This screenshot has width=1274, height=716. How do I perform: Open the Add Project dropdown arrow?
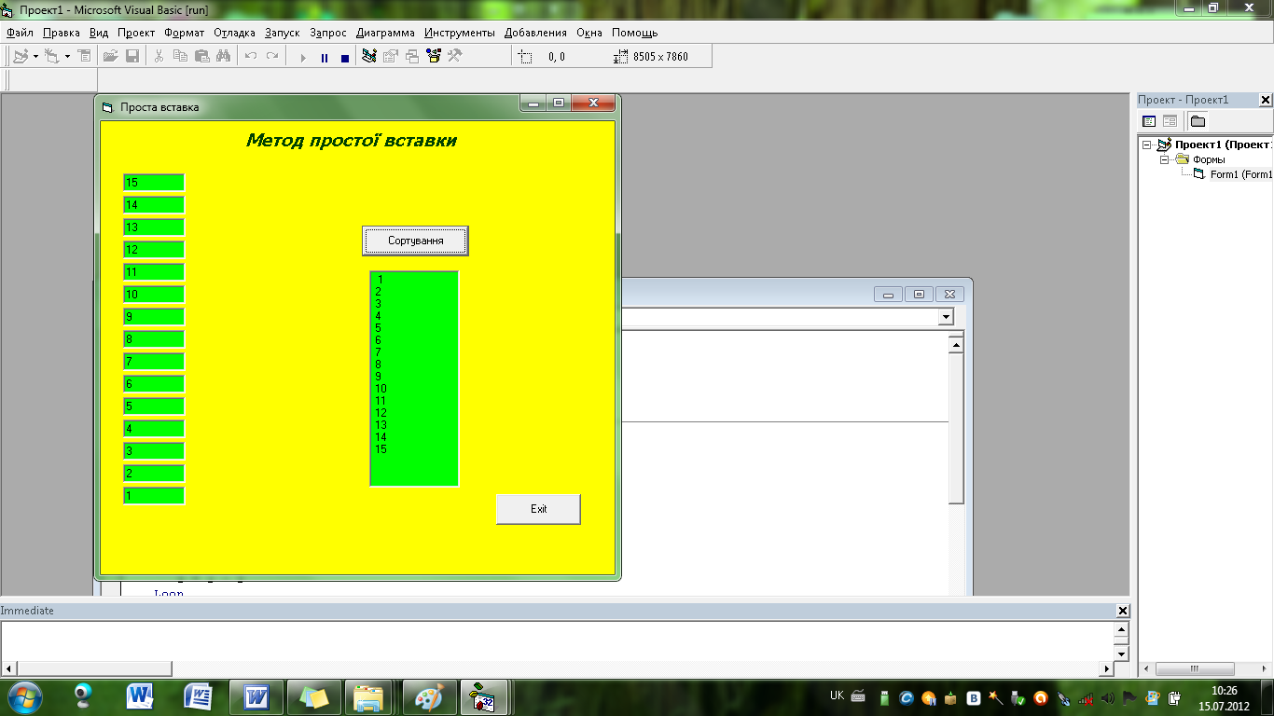(35, 57)
